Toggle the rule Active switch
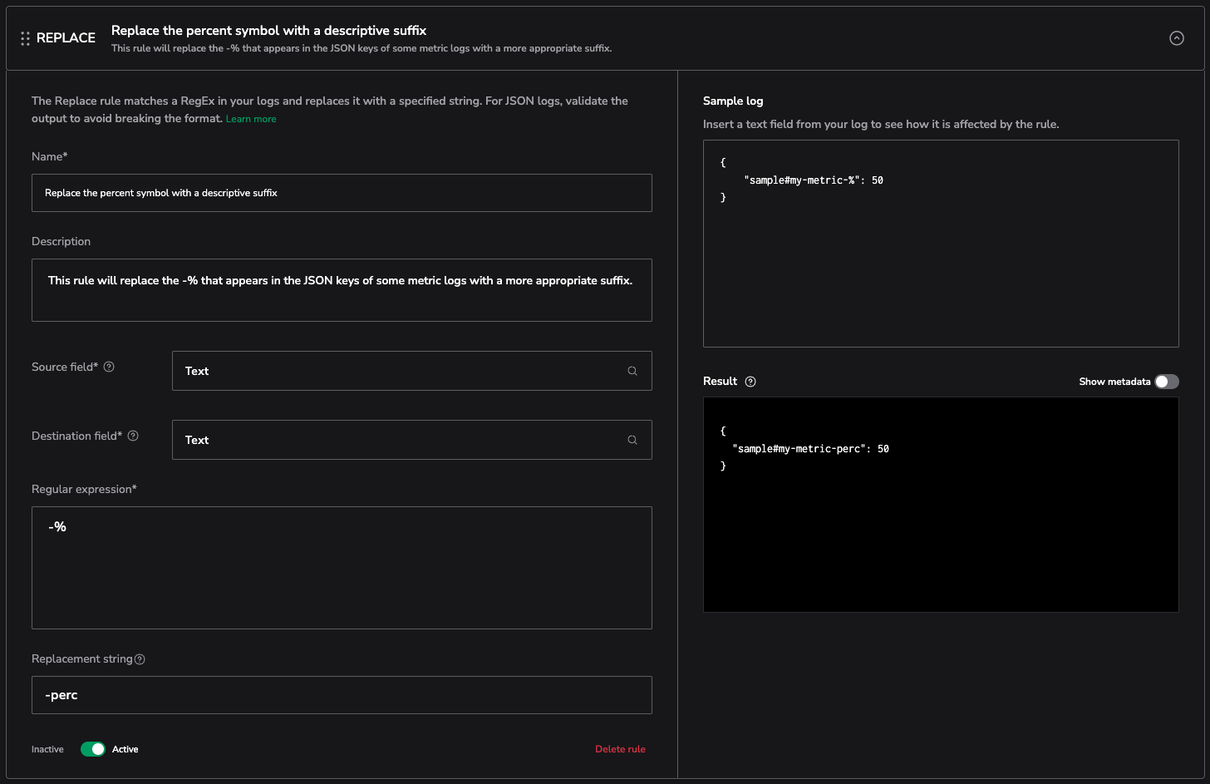 93,749
